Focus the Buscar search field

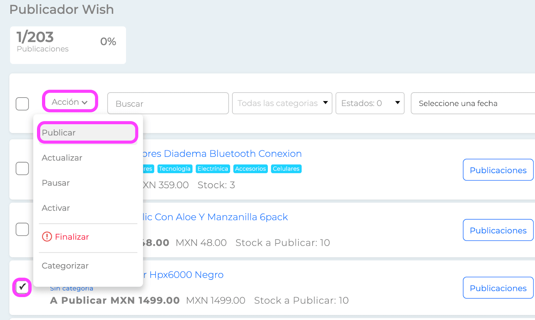168,103
